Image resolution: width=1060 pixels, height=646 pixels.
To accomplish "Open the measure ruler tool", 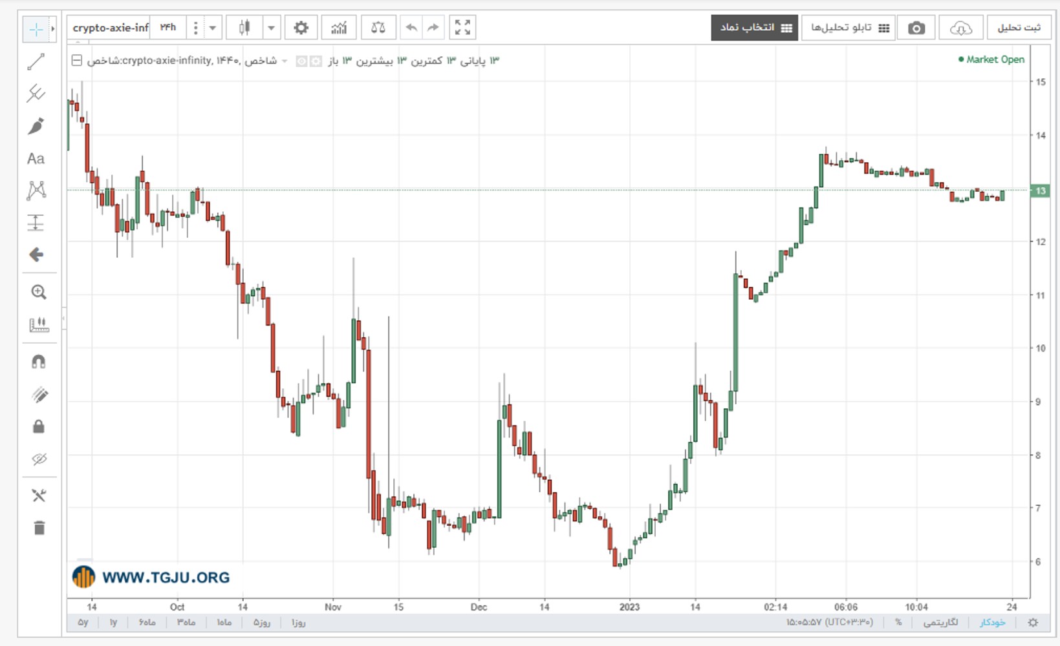I will [x=38, y=324].
